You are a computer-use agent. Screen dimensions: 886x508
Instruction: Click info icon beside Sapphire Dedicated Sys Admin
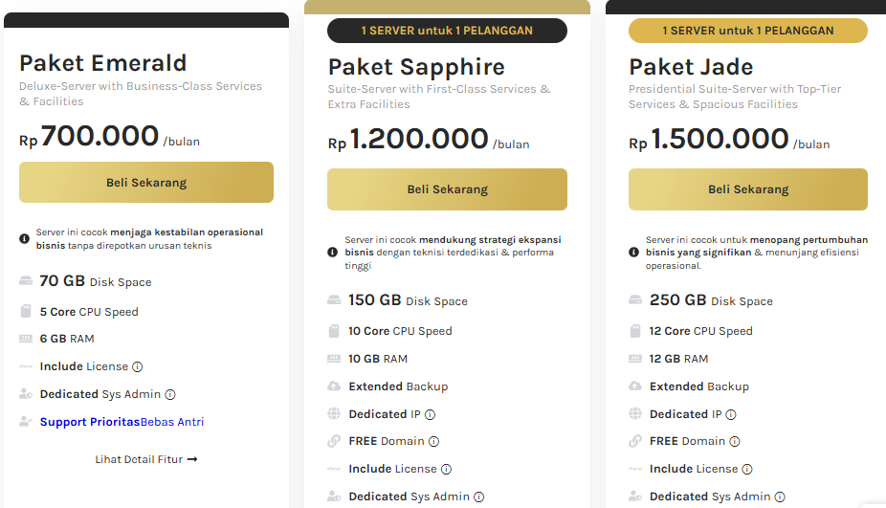click(x=479, y=497)
